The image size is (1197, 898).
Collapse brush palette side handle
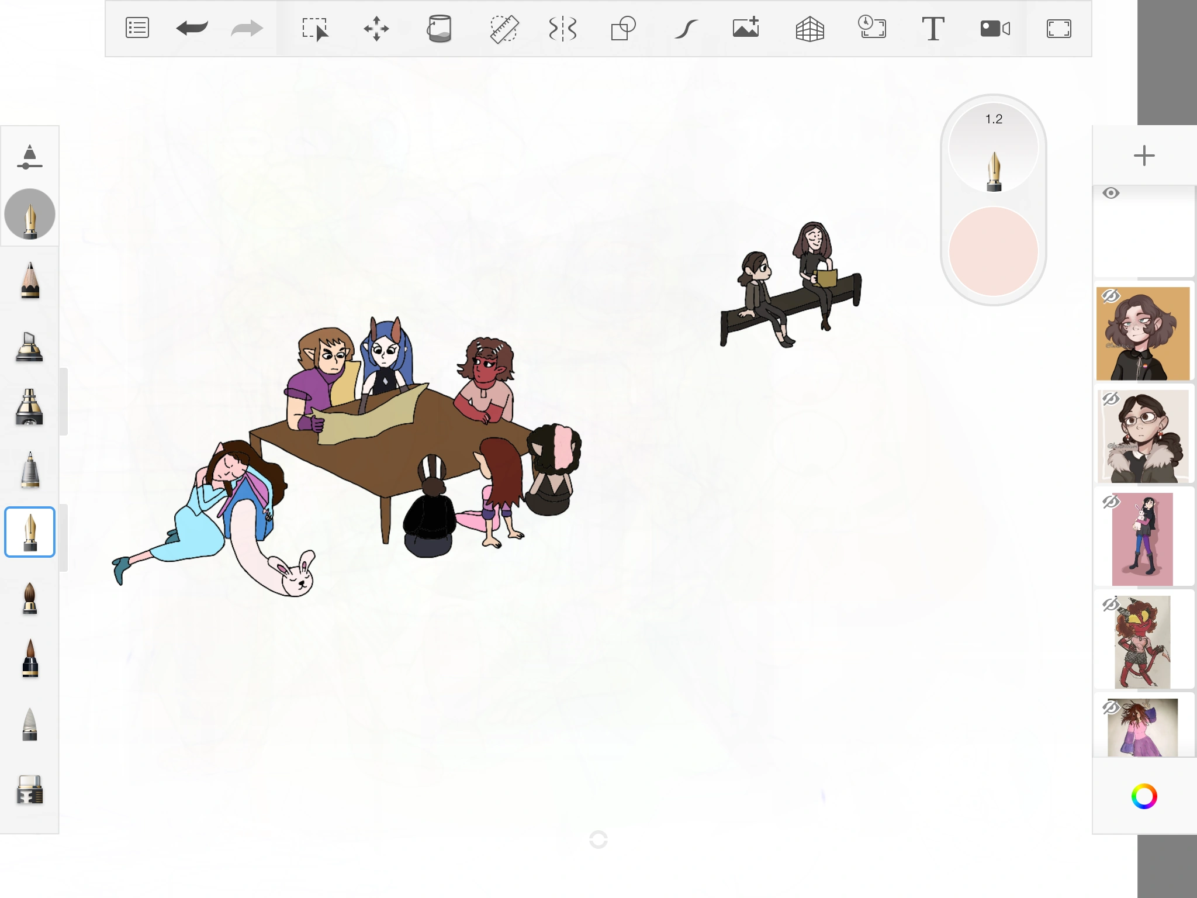pyautogui.click(x=63, y=402)
